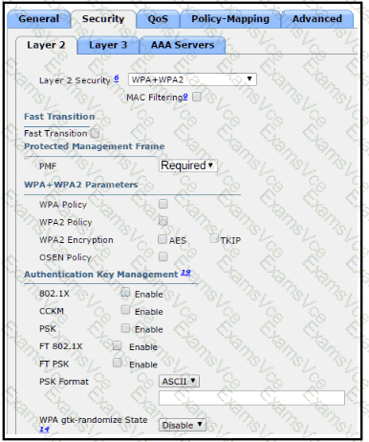Open footnote 19 link for Authentication Key Management
The image size is (369, 442).
[x=185, y=273]
